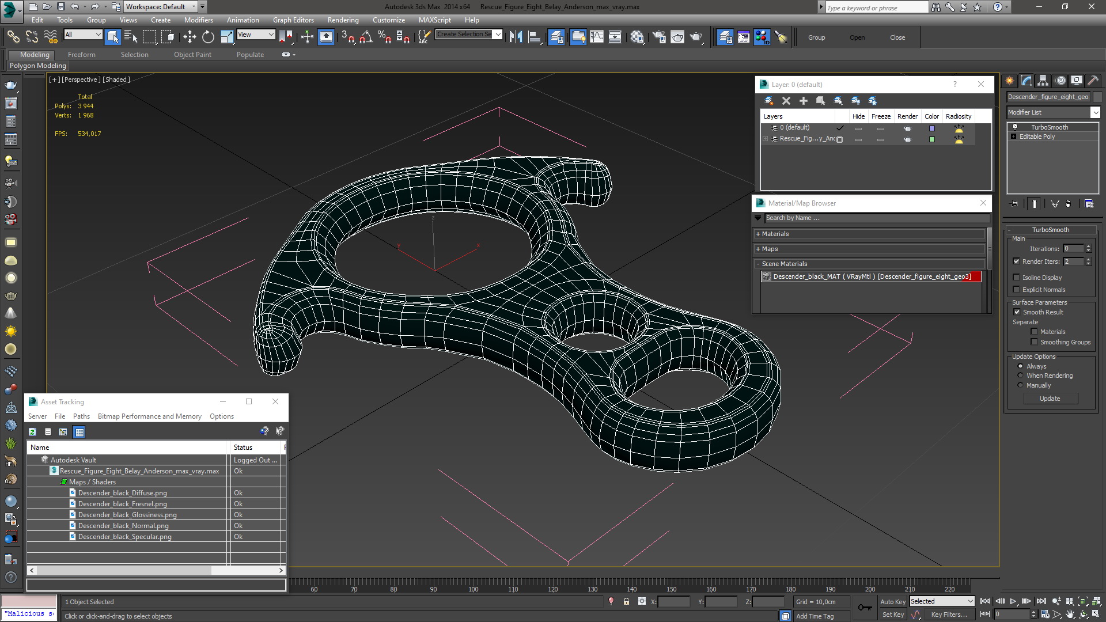1106x622 pixels.
Task: Uncheck Smooth Result option
Action: (x=1017, y=312)
